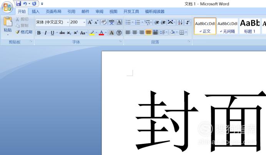Apply red font color
266x155 pixels.
pyautogui.click(x=101, y=33)
